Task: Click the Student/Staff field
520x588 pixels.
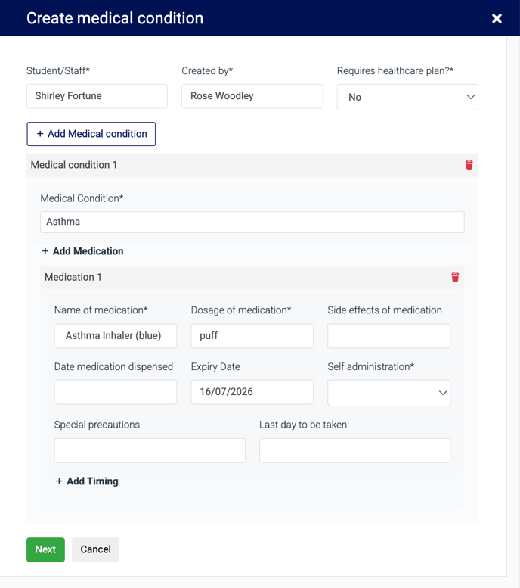Action: pos(97,96)
